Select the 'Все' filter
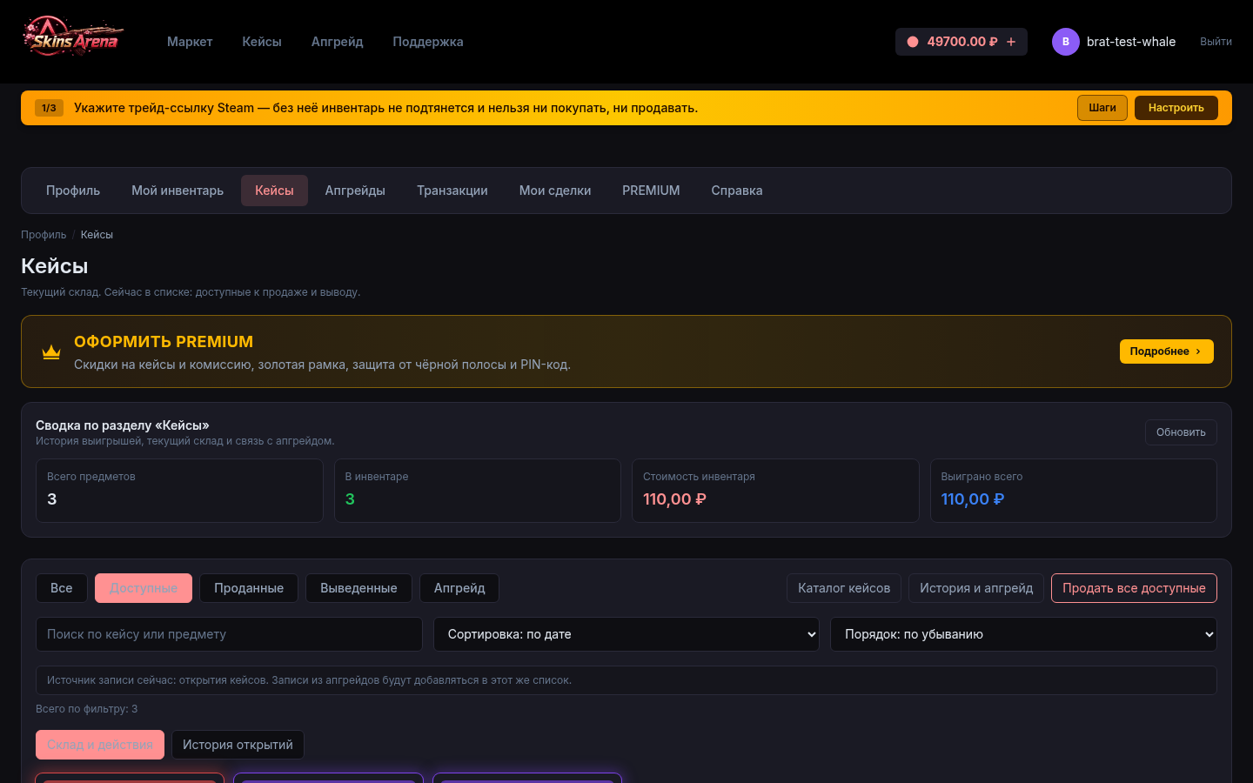This screenshot has height=783, width=1253. [62, 588]
